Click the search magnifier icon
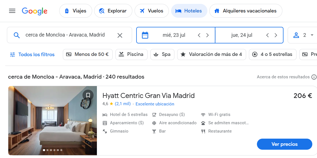The width and height of the screenshot is (317, 158). 17,35
